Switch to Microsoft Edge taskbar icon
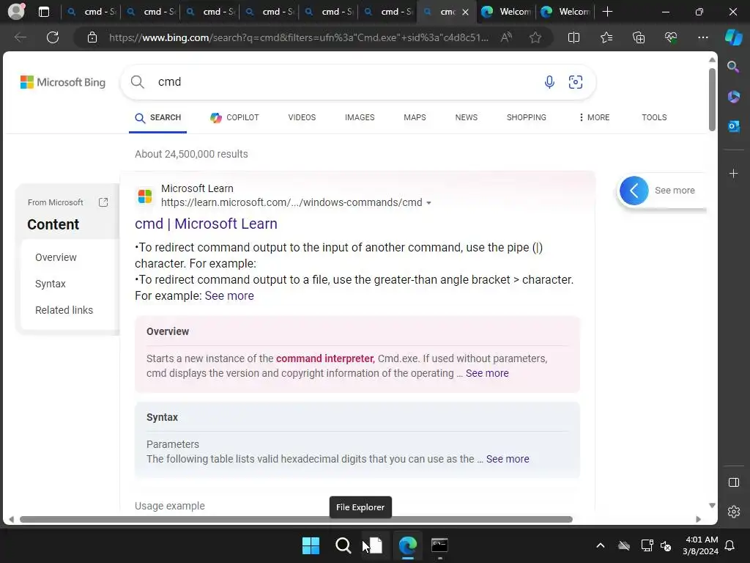The width and height of the screenshot is (750, 563). (407, 545)
